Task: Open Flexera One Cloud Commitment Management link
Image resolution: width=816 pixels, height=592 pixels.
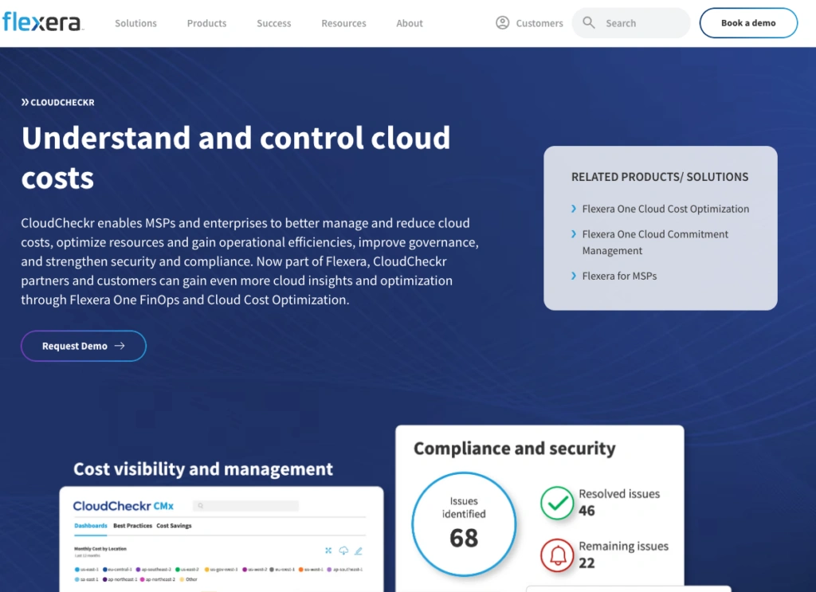Action: 655,242
